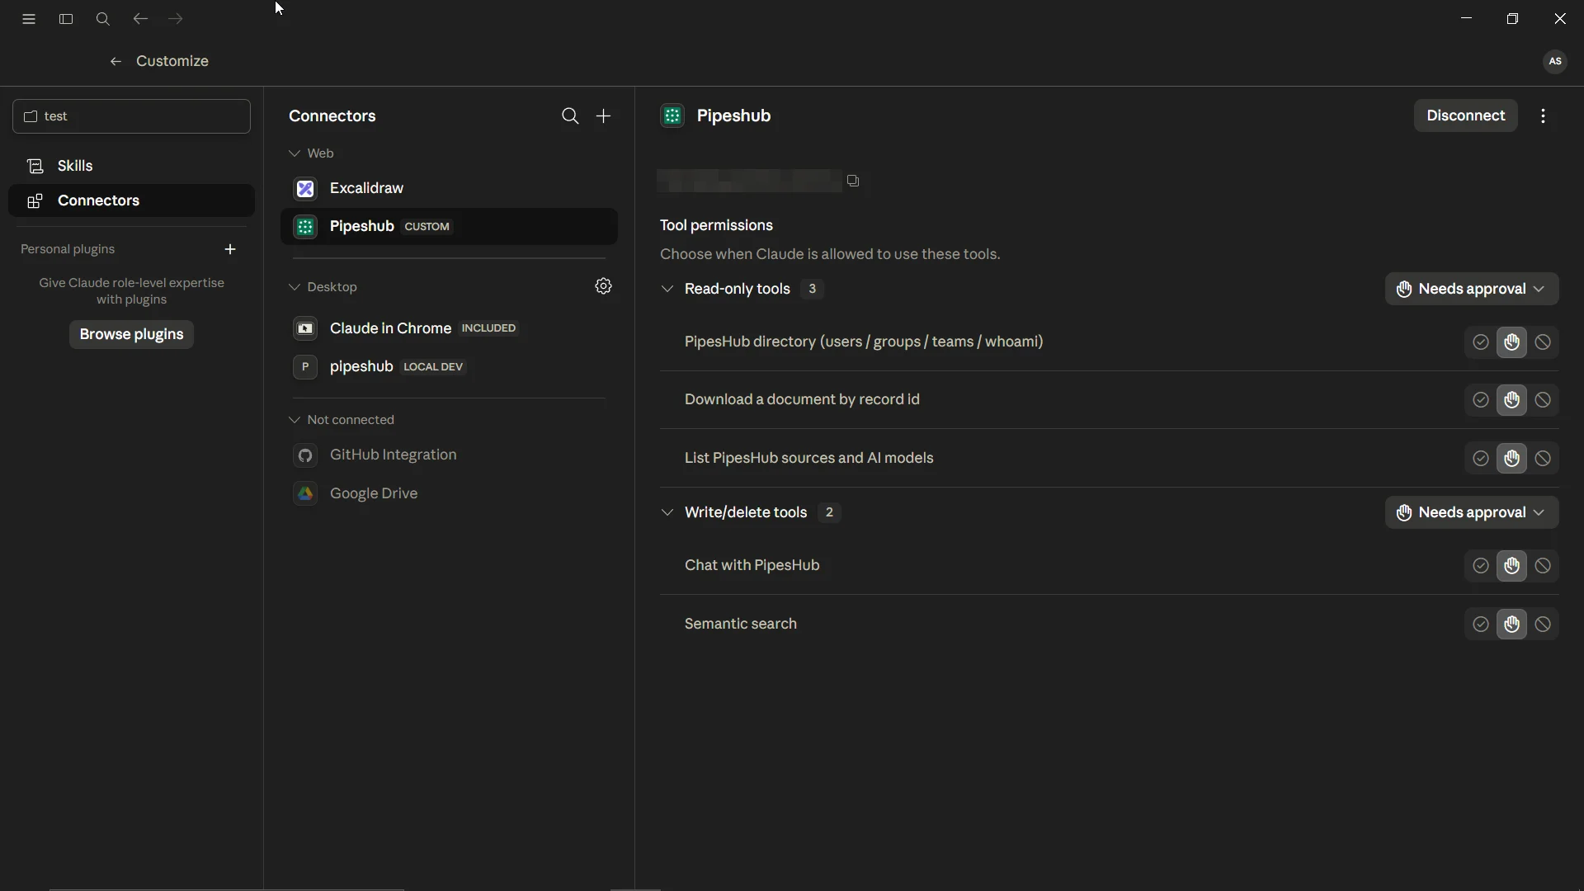This screenshot has height=891, width=1584.
Task: Collapse the Web connectors group
Action: 295,153
